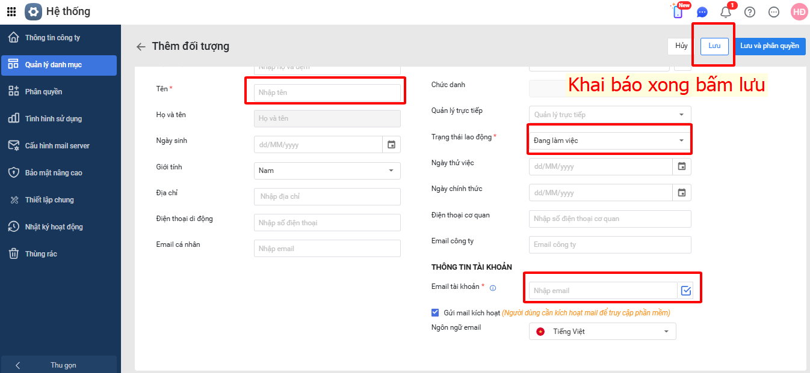The height and width of the screenshot is (373, 810).
Task: Open the Ngôn ngữ email dropdown
Action: [602, 332]
